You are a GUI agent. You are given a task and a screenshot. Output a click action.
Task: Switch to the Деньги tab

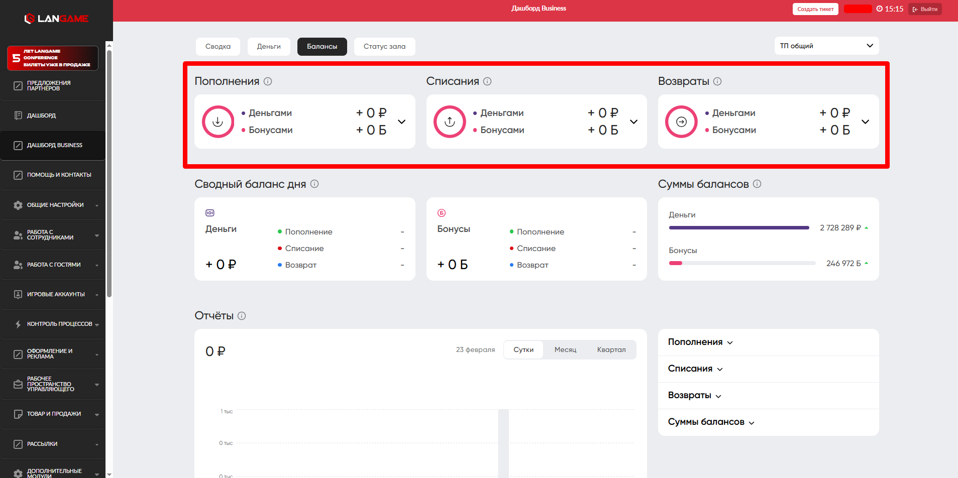pyautogui.click(x=269, y=46)
